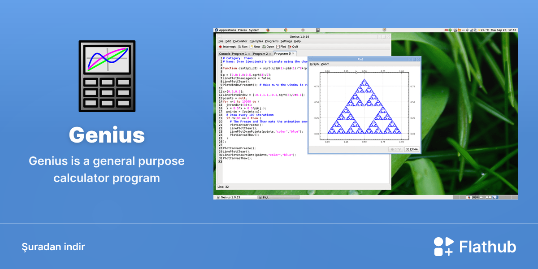Open the Examples menu
Viewport: 538px width, 269px height.
256,41
